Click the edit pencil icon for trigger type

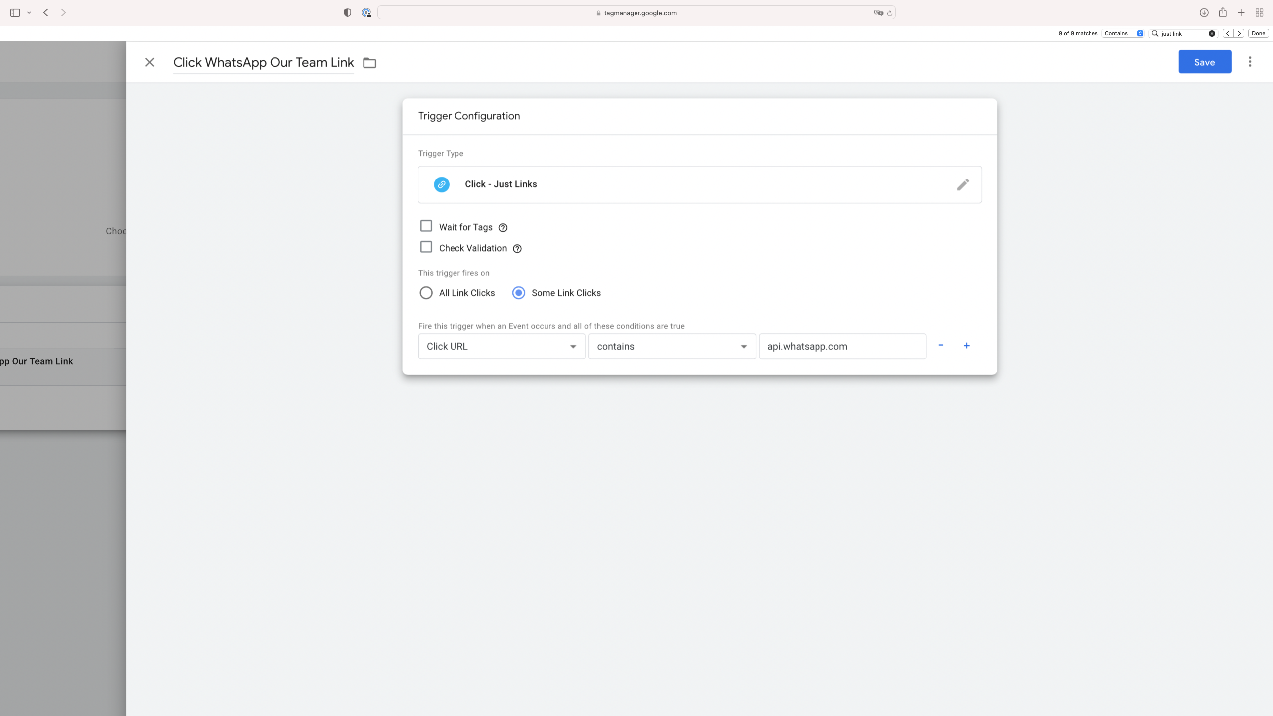coord(963,184)
